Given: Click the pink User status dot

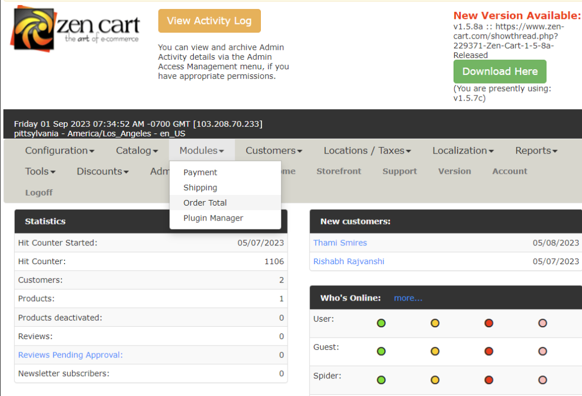Looking at the screenshot, I should pos(543,323).
